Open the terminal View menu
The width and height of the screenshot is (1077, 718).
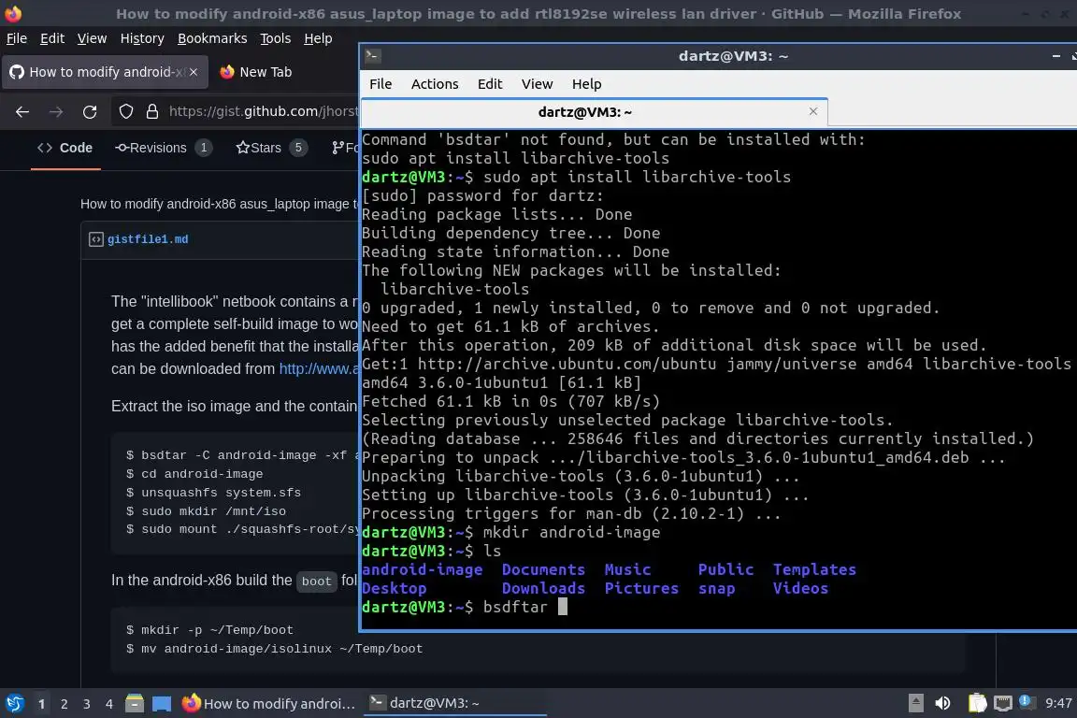tap(538, 84)
